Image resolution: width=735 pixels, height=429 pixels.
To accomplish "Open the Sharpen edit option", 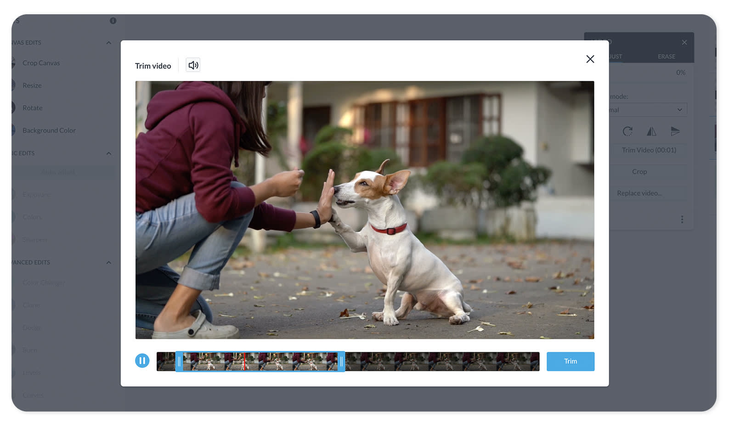I will coord(35,240).
